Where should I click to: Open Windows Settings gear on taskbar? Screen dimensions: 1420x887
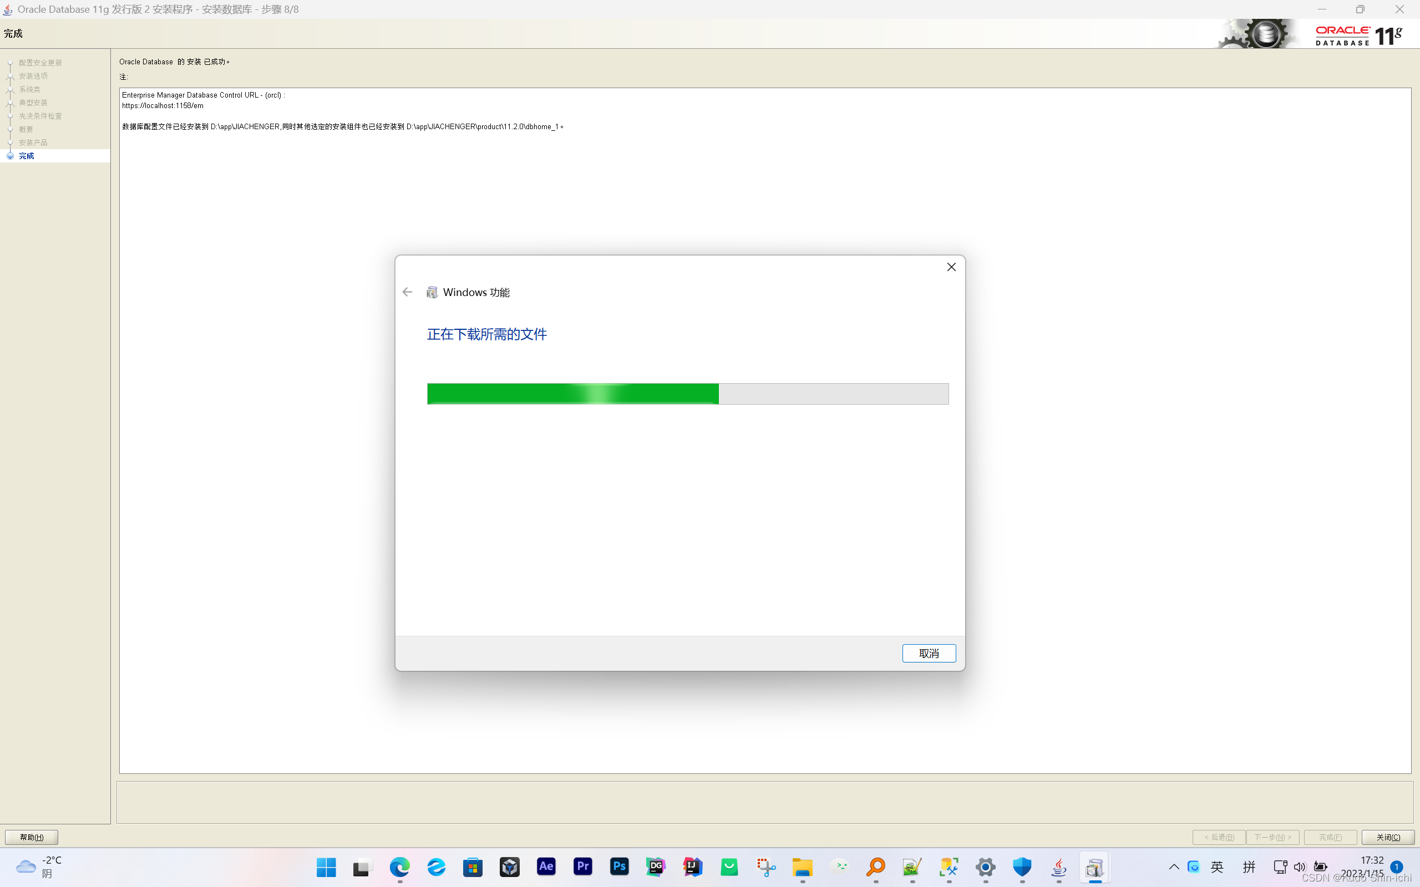986,866
